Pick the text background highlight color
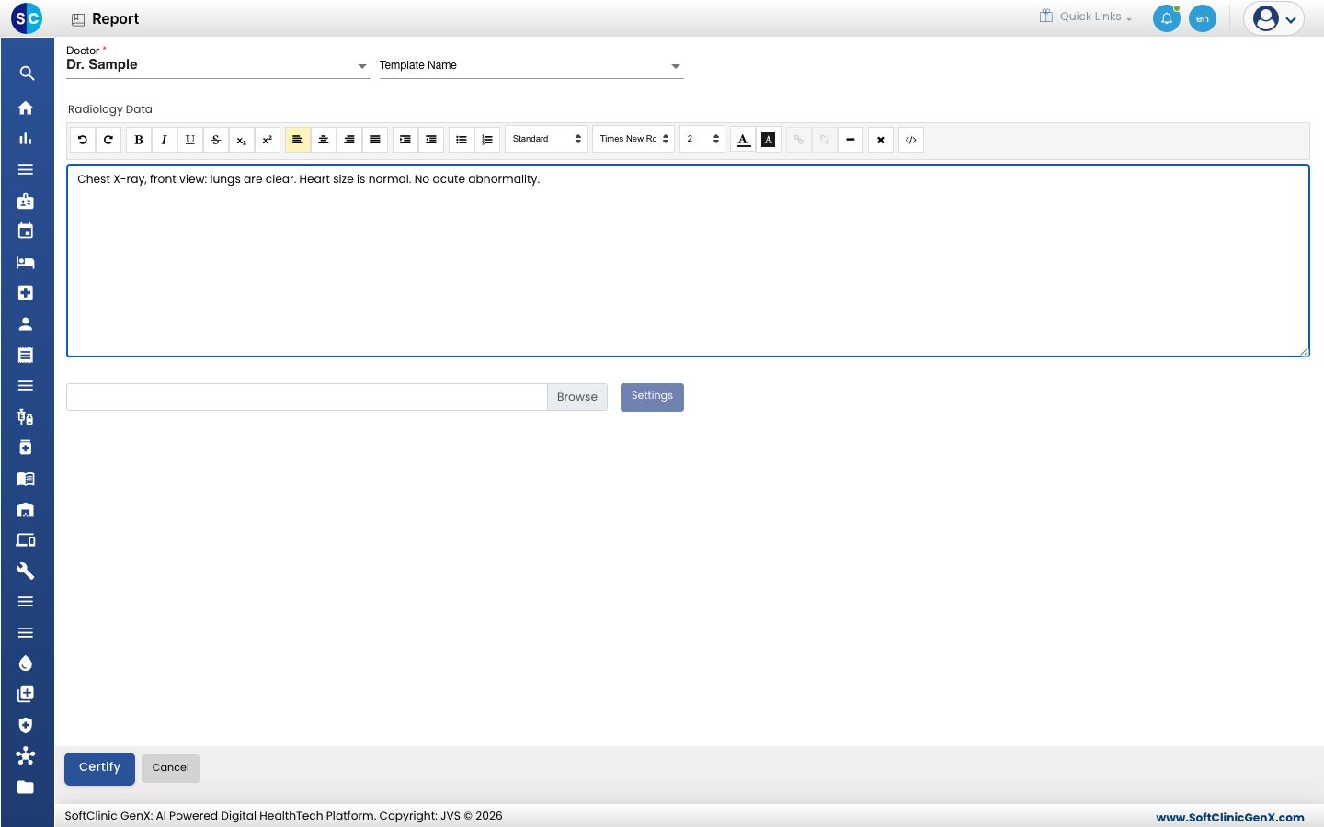Screen dimensions: 1324x827 pyautogui.click(x=769, y=140)
